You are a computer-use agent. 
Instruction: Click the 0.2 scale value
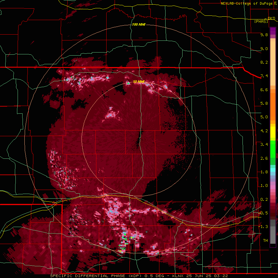(x=264, y=200)
